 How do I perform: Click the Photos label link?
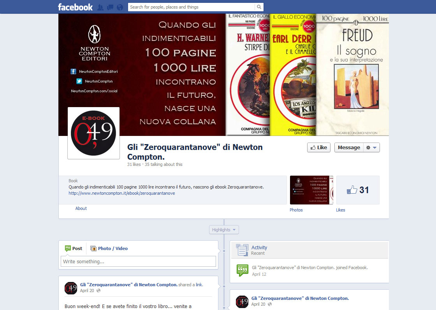pos(296,210)
